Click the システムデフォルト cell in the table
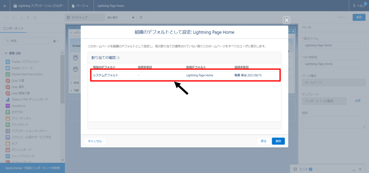This screenshot has height=173, width=369. pyautogui.click(x=105, y=75)
